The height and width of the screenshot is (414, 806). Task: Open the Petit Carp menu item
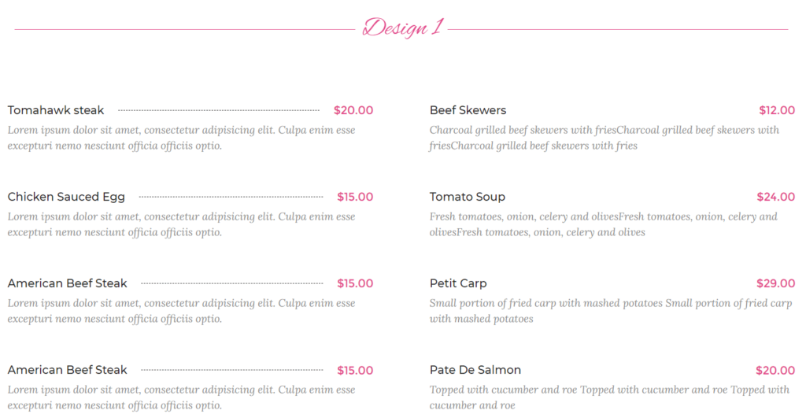pyautogui.click(x=458, y=283)
